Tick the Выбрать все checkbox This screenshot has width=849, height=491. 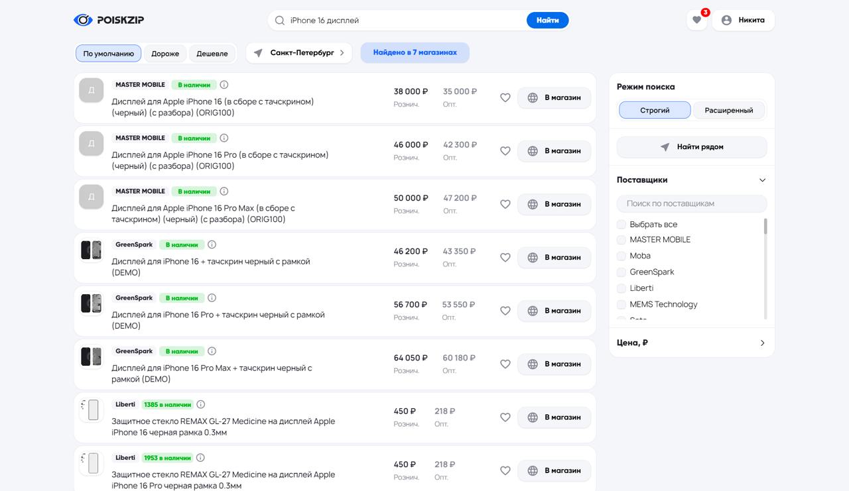click(621, 224)
